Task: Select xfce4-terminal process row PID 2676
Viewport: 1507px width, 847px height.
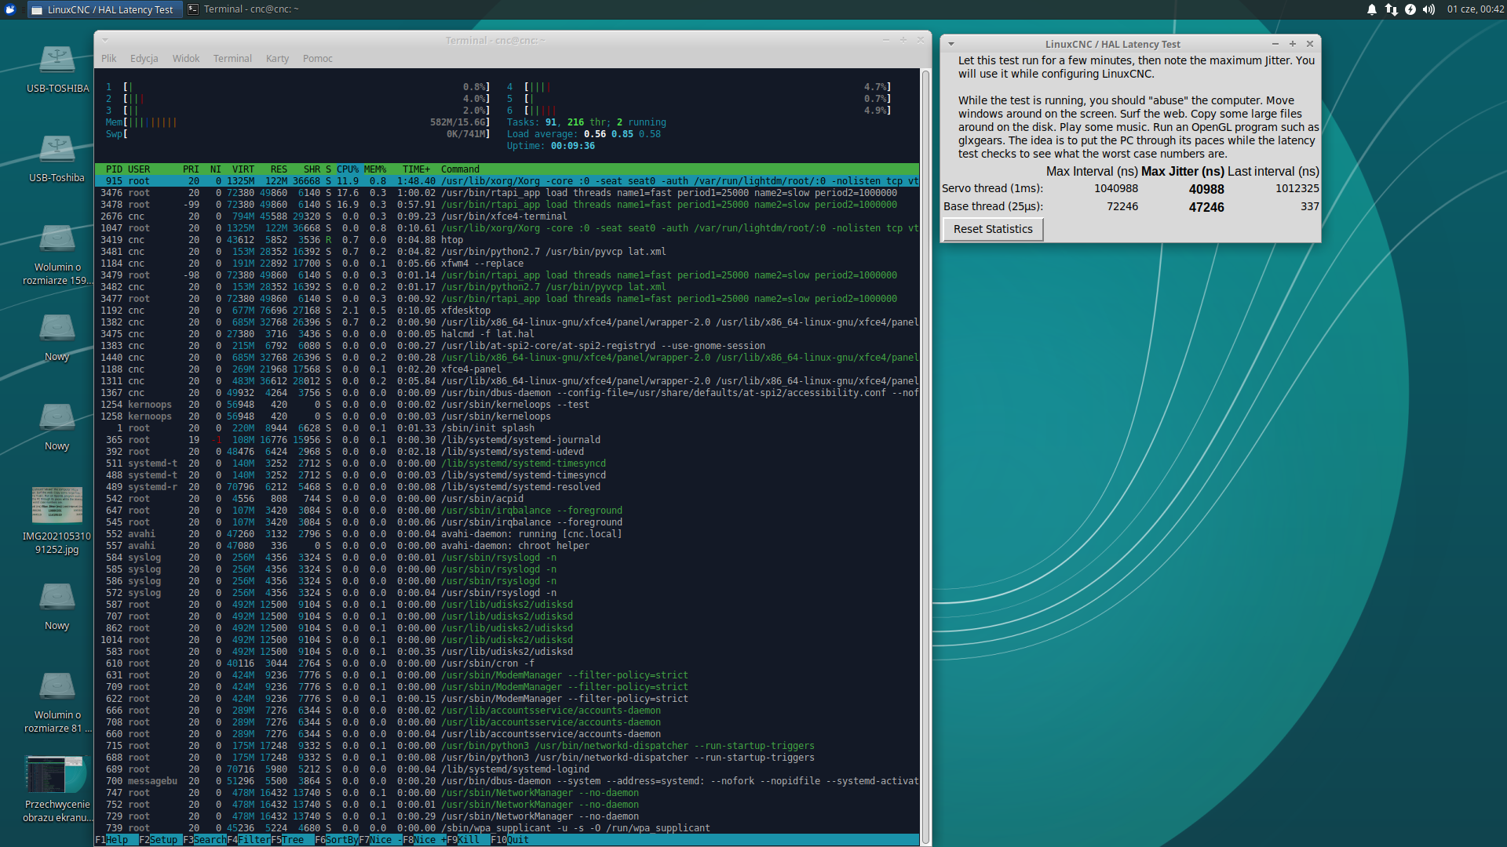Action: pos(507,216)
